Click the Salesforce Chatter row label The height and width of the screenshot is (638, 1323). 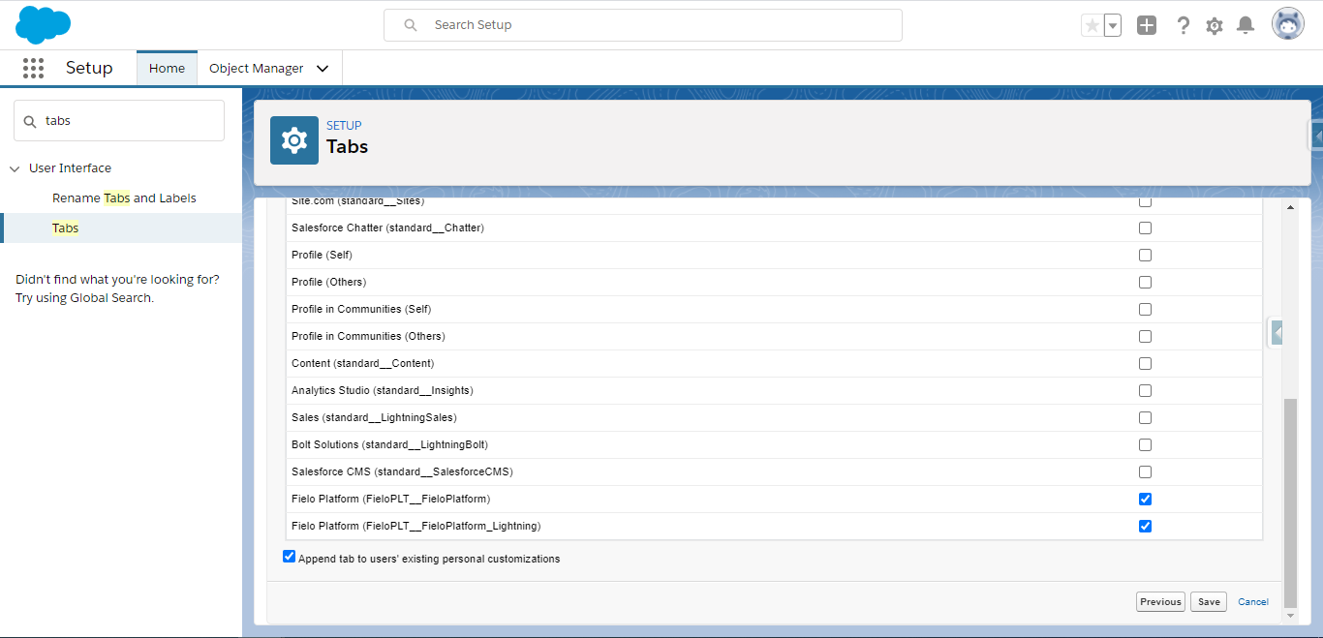coord(387,228)
